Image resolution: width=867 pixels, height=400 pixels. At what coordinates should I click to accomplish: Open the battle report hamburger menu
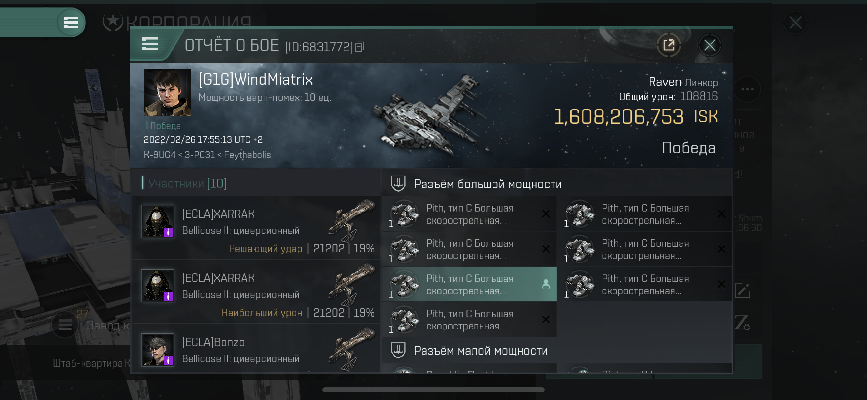click(x=150, y=44)
